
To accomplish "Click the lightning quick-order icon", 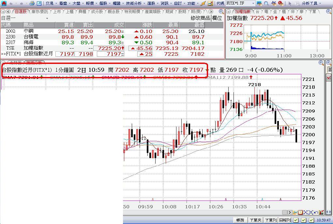I will (203, 3).
